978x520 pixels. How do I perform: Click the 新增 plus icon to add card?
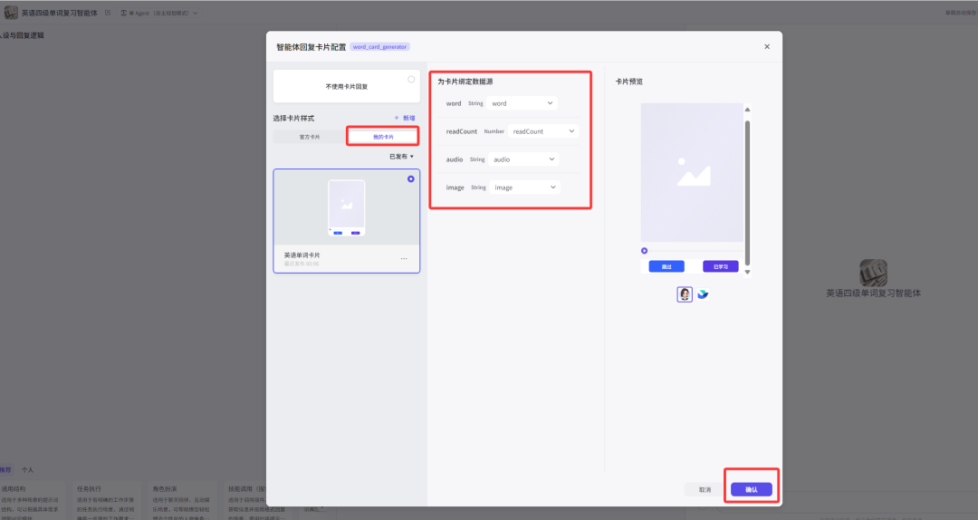pyautogui.click(x=396, y=118)
